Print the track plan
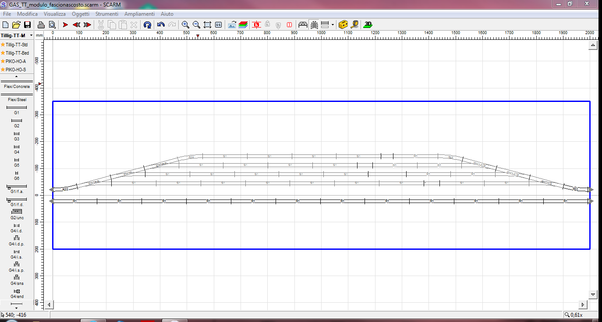 (x=41, y=25)
